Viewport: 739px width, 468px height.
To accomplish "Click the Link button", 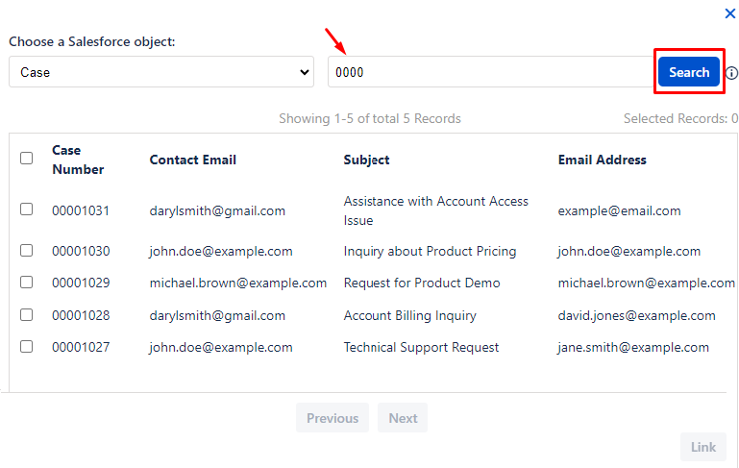I will pyautogui.click(x=703, y=447).
